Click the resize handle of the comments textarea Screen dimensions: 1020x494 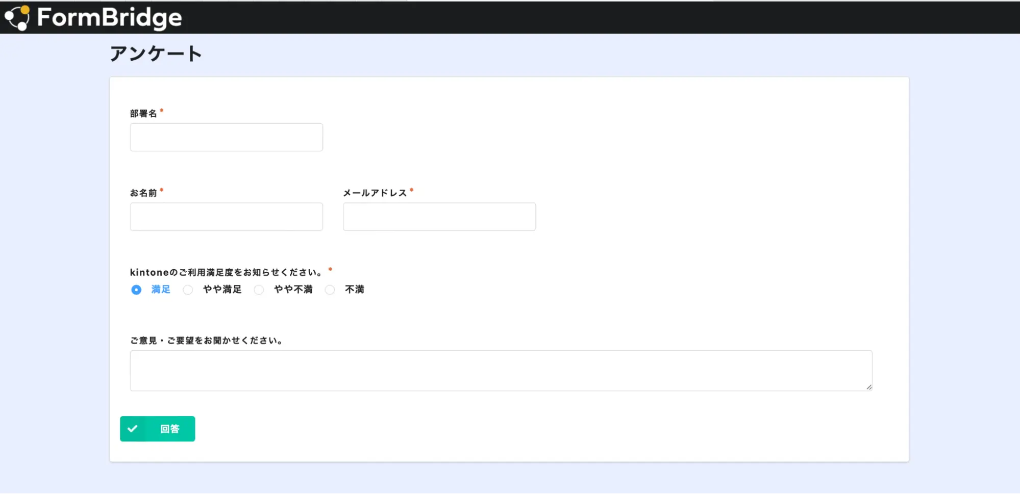point(868,387)
